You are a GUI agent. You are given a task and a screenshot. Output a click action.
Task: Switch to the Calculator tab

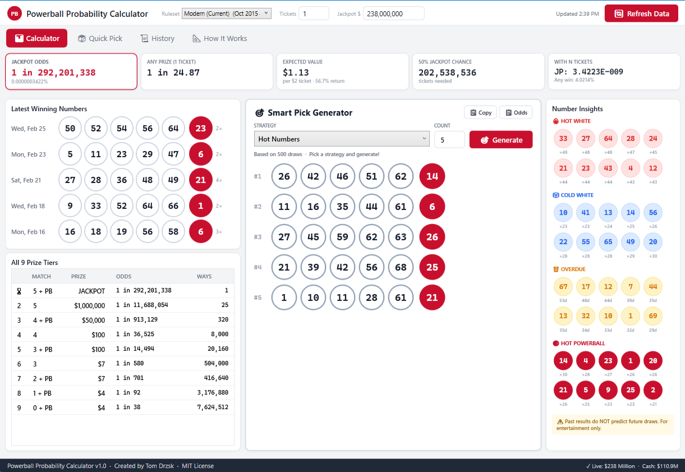pyautogui.click(x=37, y=38)
